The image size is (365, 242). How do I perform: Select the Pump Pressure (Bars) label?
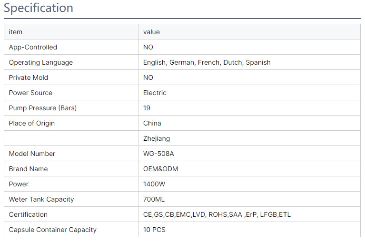43,108
